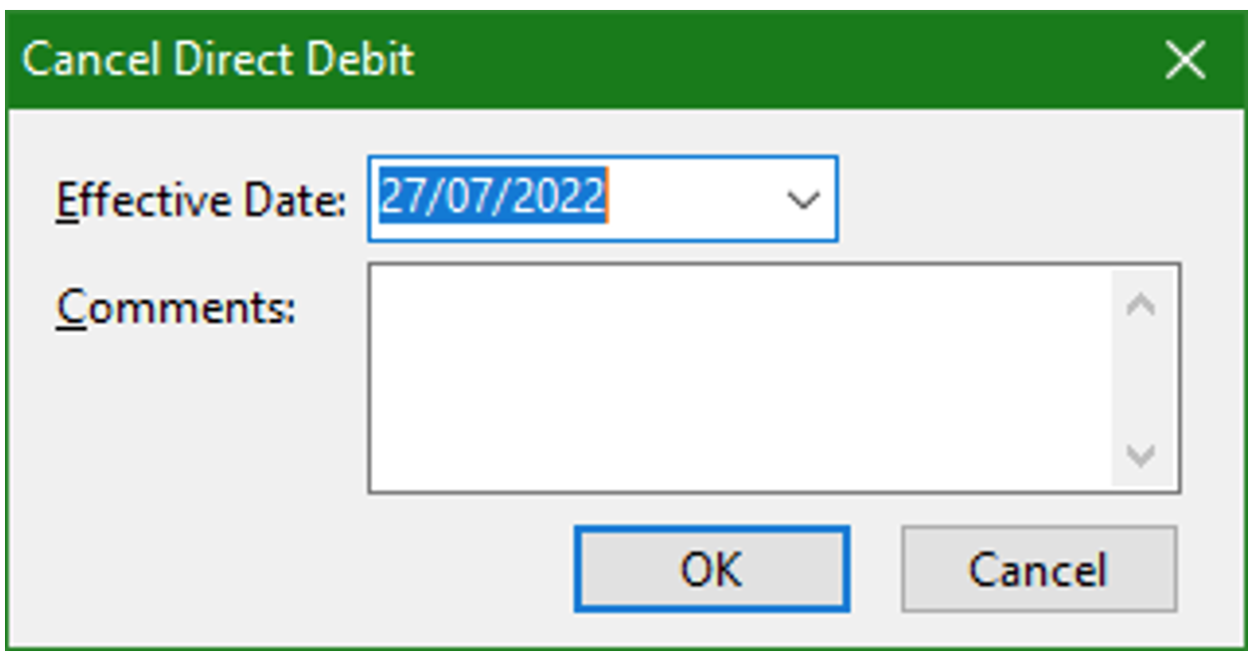
Task: Expand the Effective Date combo box chevron
Action: pyautogui.click(x=802, y=199)
